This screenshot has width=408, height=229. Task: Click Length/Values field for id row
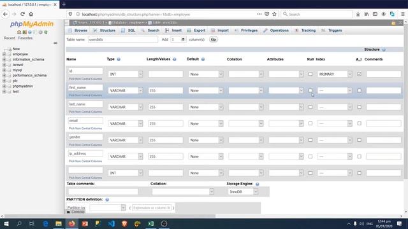click(166, 74)
